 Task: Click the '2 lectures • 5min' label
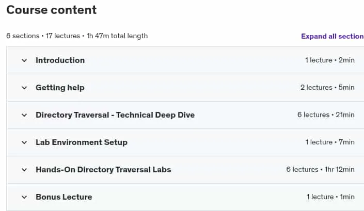click(x=327, y=88)
